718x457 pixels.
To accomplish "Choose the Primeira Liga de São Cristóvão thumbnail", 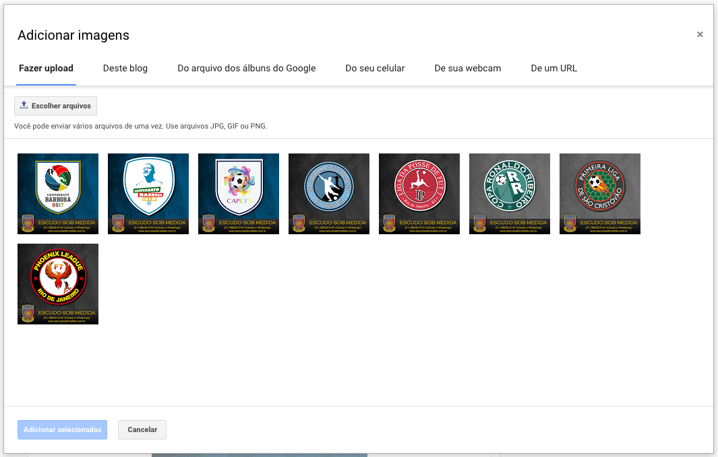I will coord(600,194).
